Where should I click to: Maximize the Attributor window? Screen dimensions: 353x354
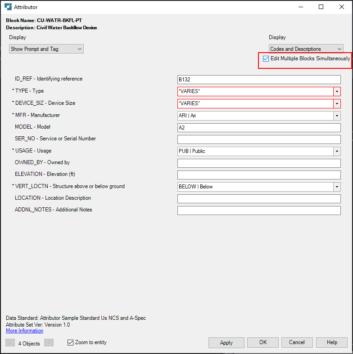pos(321,7)
